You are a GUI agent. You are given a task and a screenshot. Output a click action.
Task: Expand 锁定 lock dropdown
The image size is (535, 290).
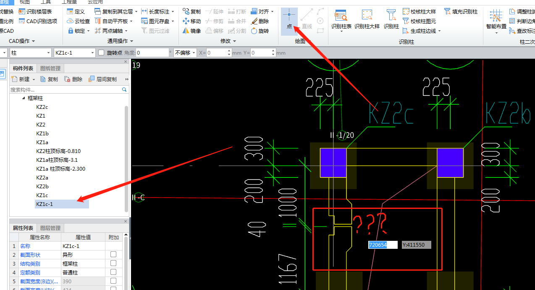pyautogui.click(x=89, y=31)
